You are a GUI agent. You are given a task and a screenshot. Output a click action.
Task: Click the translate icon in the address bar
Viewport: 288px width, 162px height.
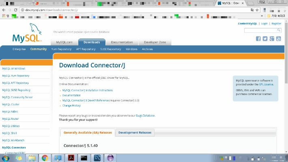252,10
